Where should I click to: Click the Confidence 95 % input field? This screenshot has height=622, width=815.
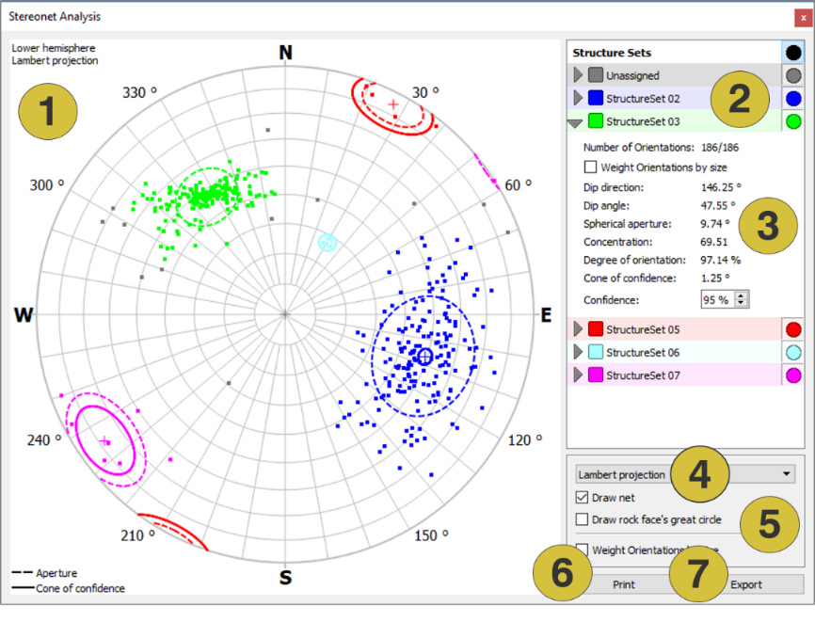(718, 299)
